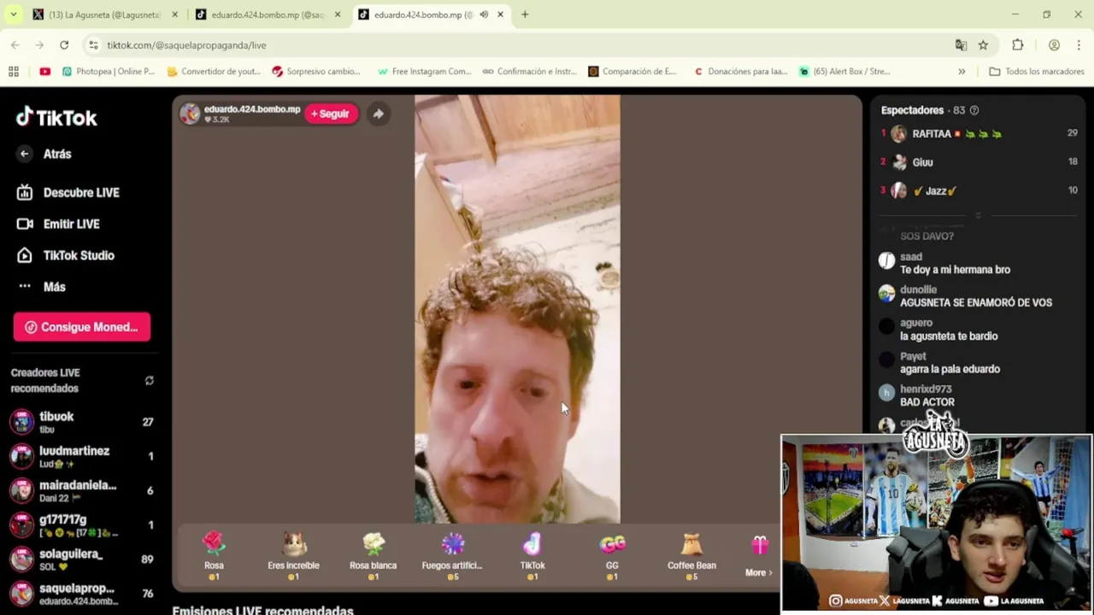
Task: View site information icon
Action: pos(93,45)
